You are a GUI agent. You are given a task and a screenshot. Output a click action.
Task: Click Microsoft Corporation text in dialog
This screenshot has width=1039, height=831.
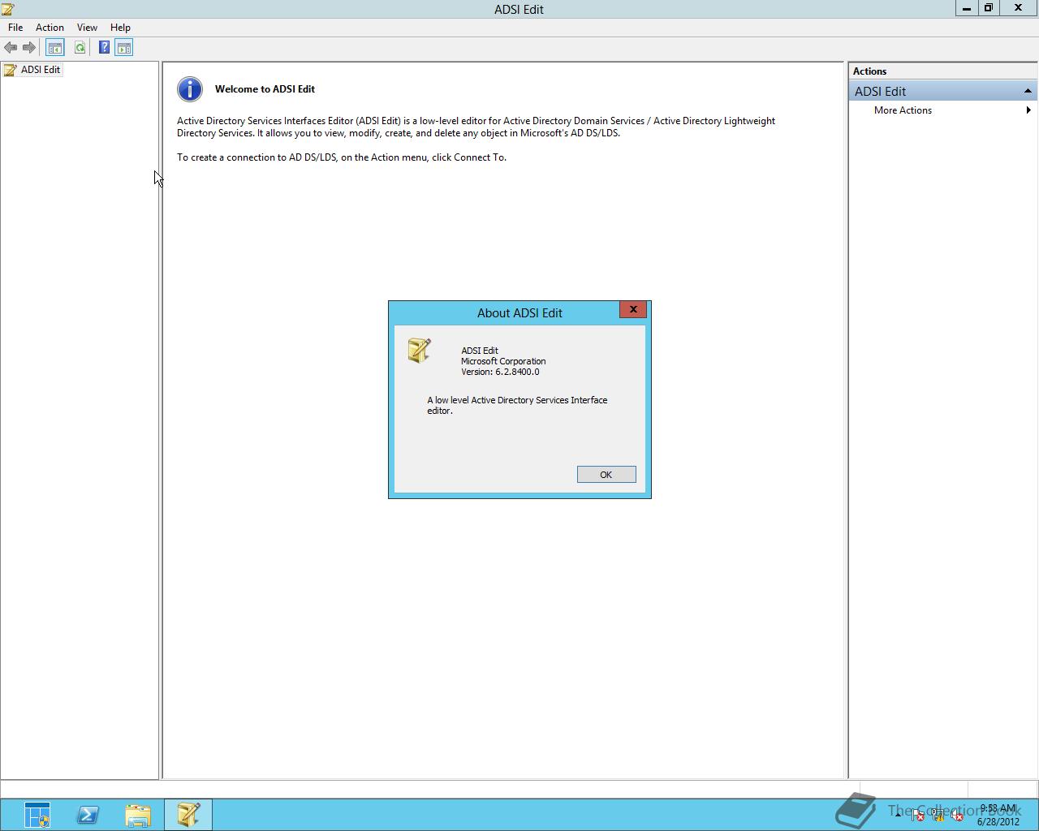(503, 361)
